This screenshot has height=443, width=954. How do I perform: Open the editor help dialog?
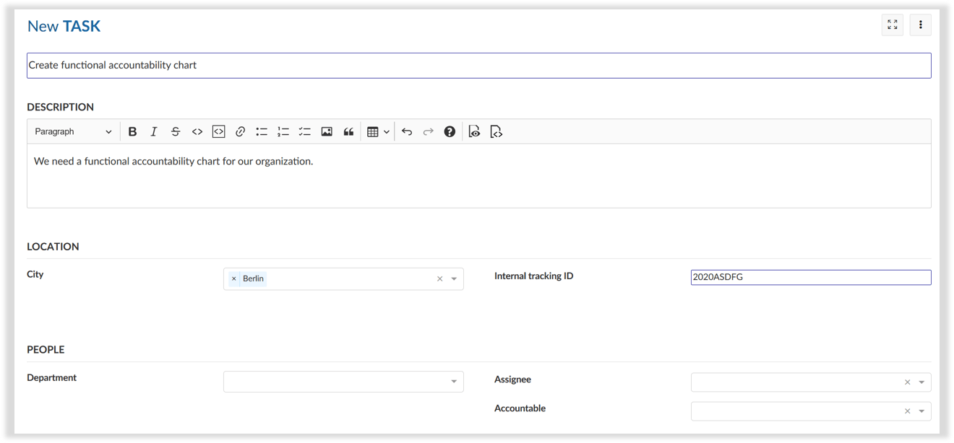tap(450, 131)
